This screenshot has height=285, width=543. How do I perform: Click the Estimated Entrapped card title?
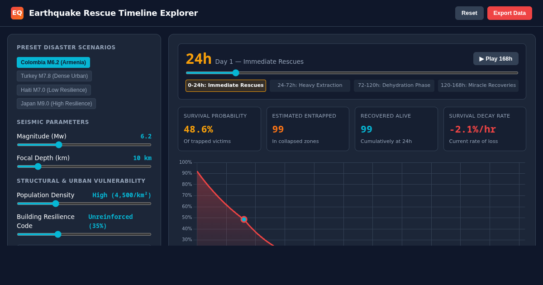pyautogui.click(x=304, y=116)
